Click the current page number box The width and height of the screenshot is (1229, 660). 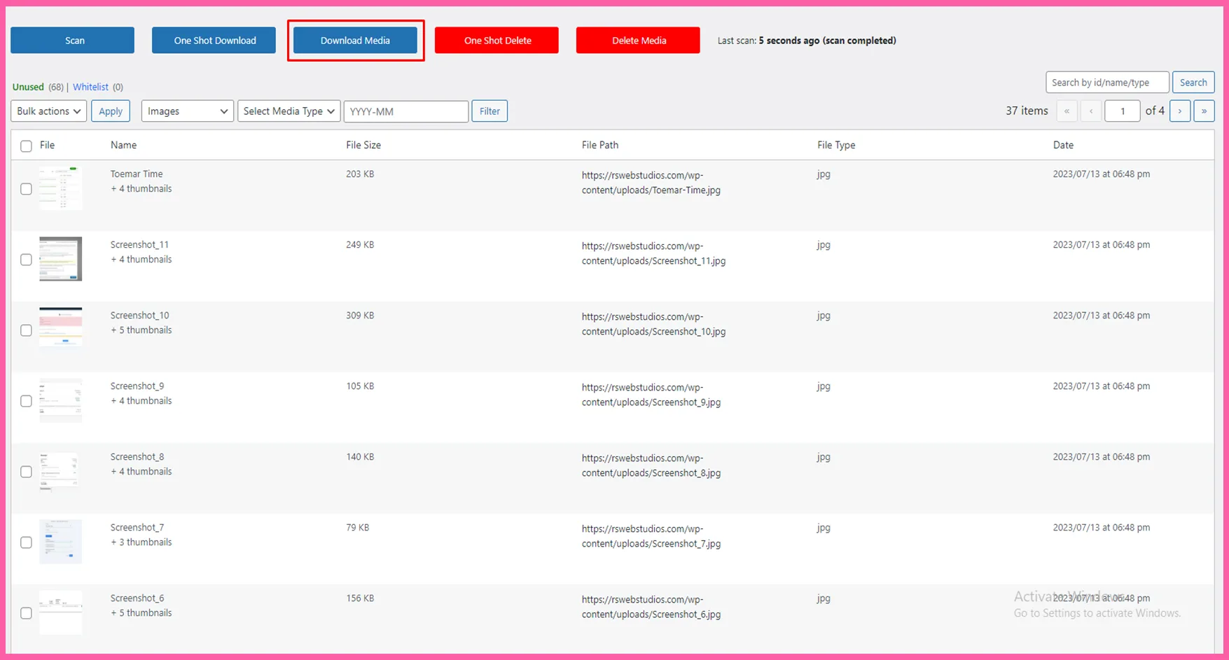click(x=1122, y=111)
